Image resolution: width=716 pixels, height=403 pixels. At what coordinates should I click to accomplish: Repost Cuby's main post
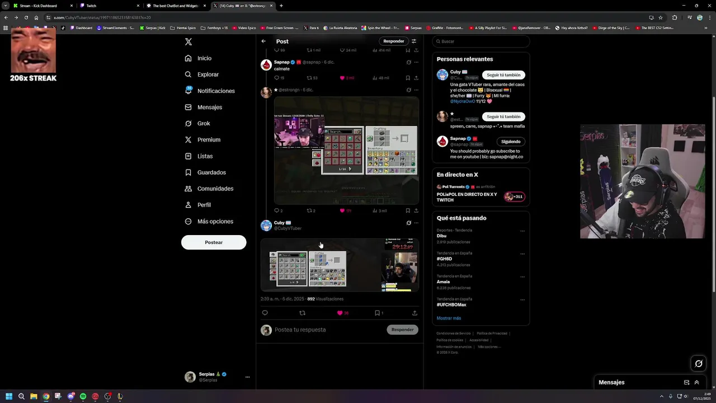click(x=303, y=313)
